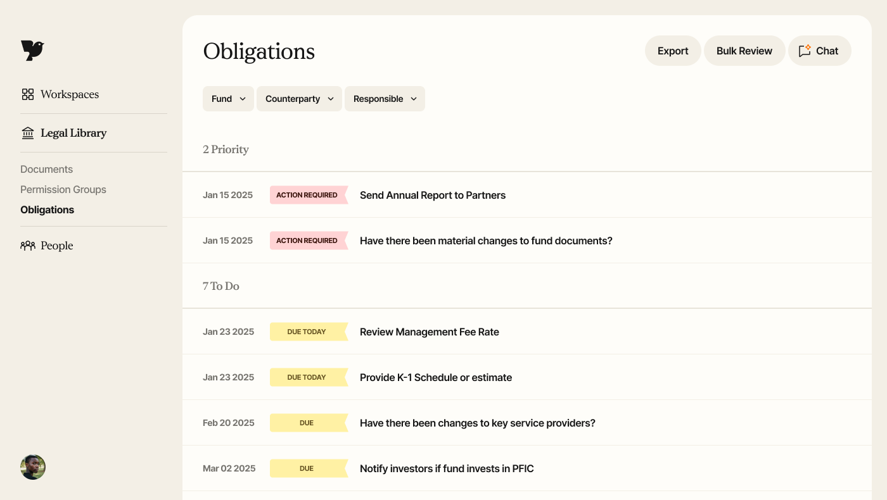Expand the Responsible filter dropdown
This screenshot has height=500, width=887.
click(385, 99)
